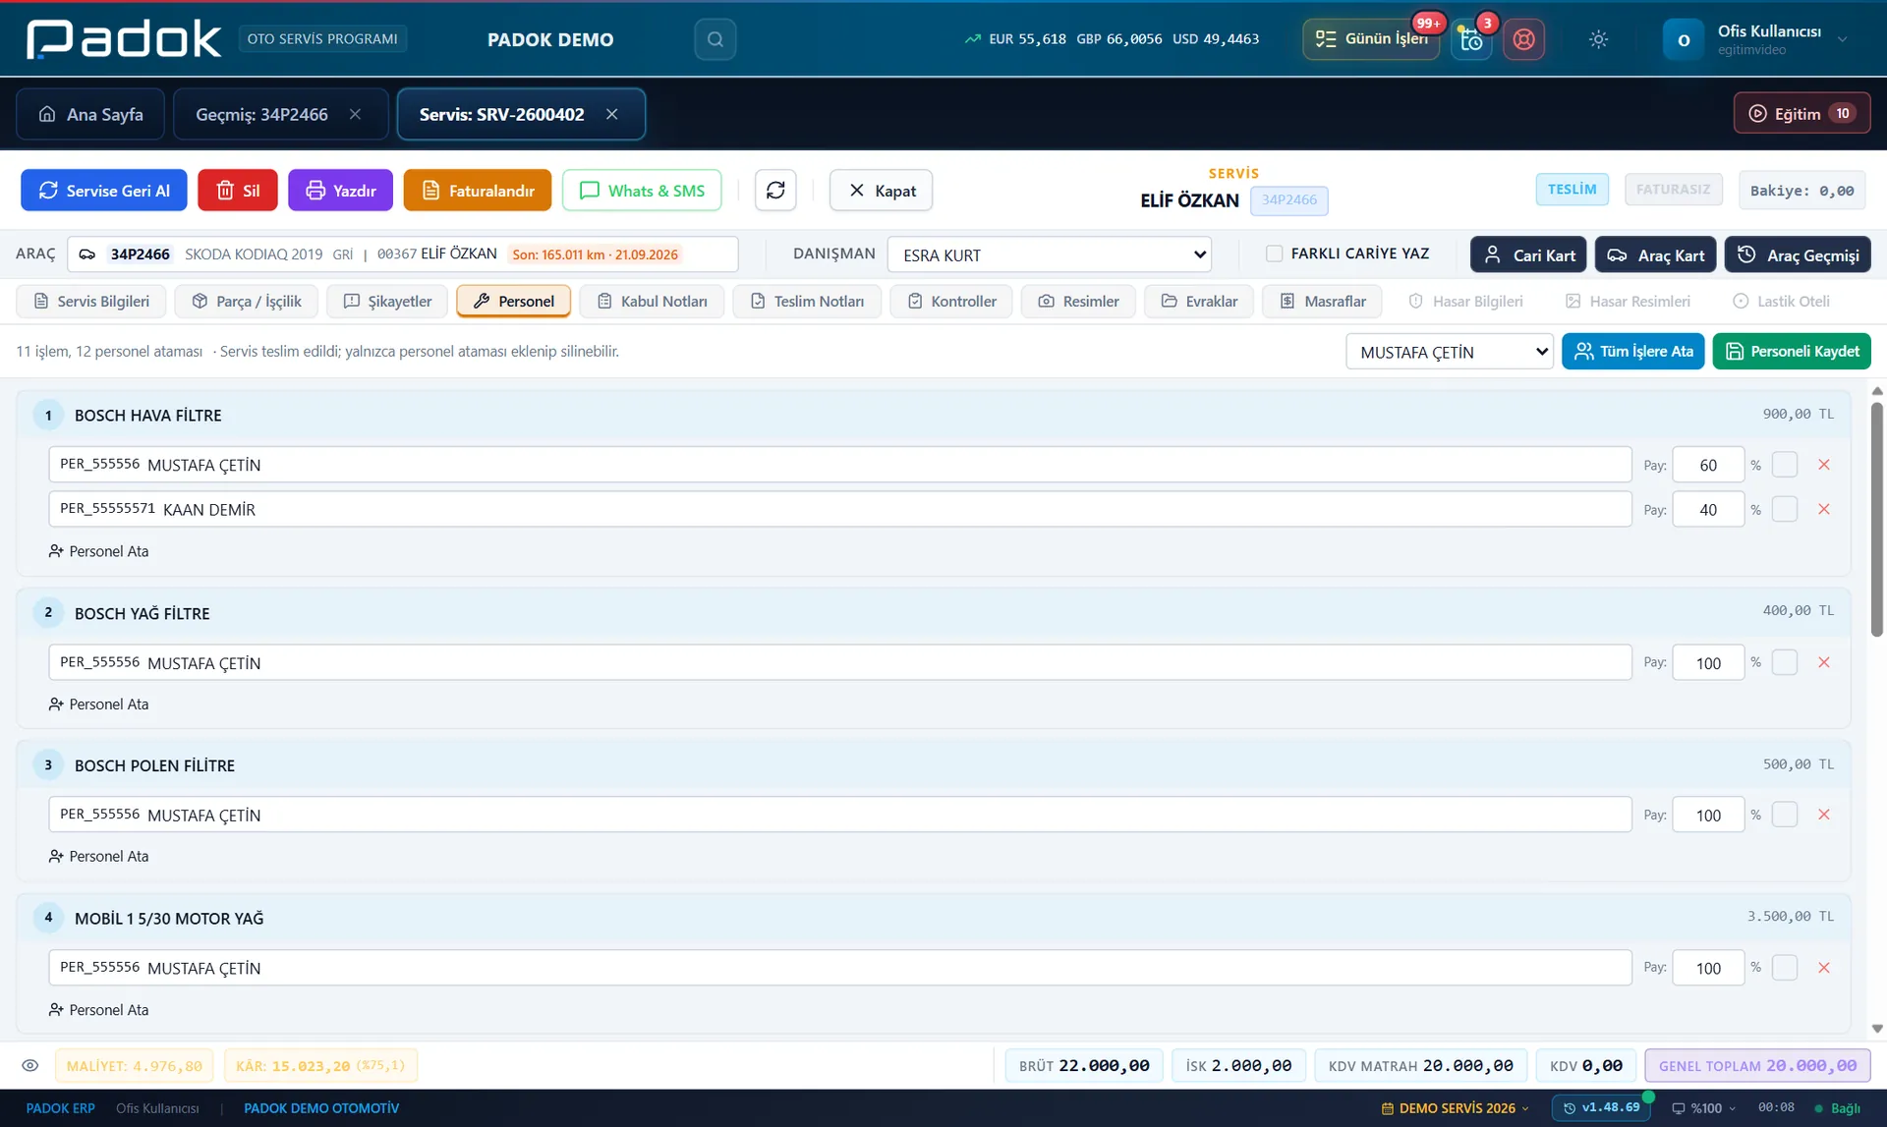Screen dimensions: 1887x1127
Task: Click the Pay field showing 40
Action: click(1708, 509)
